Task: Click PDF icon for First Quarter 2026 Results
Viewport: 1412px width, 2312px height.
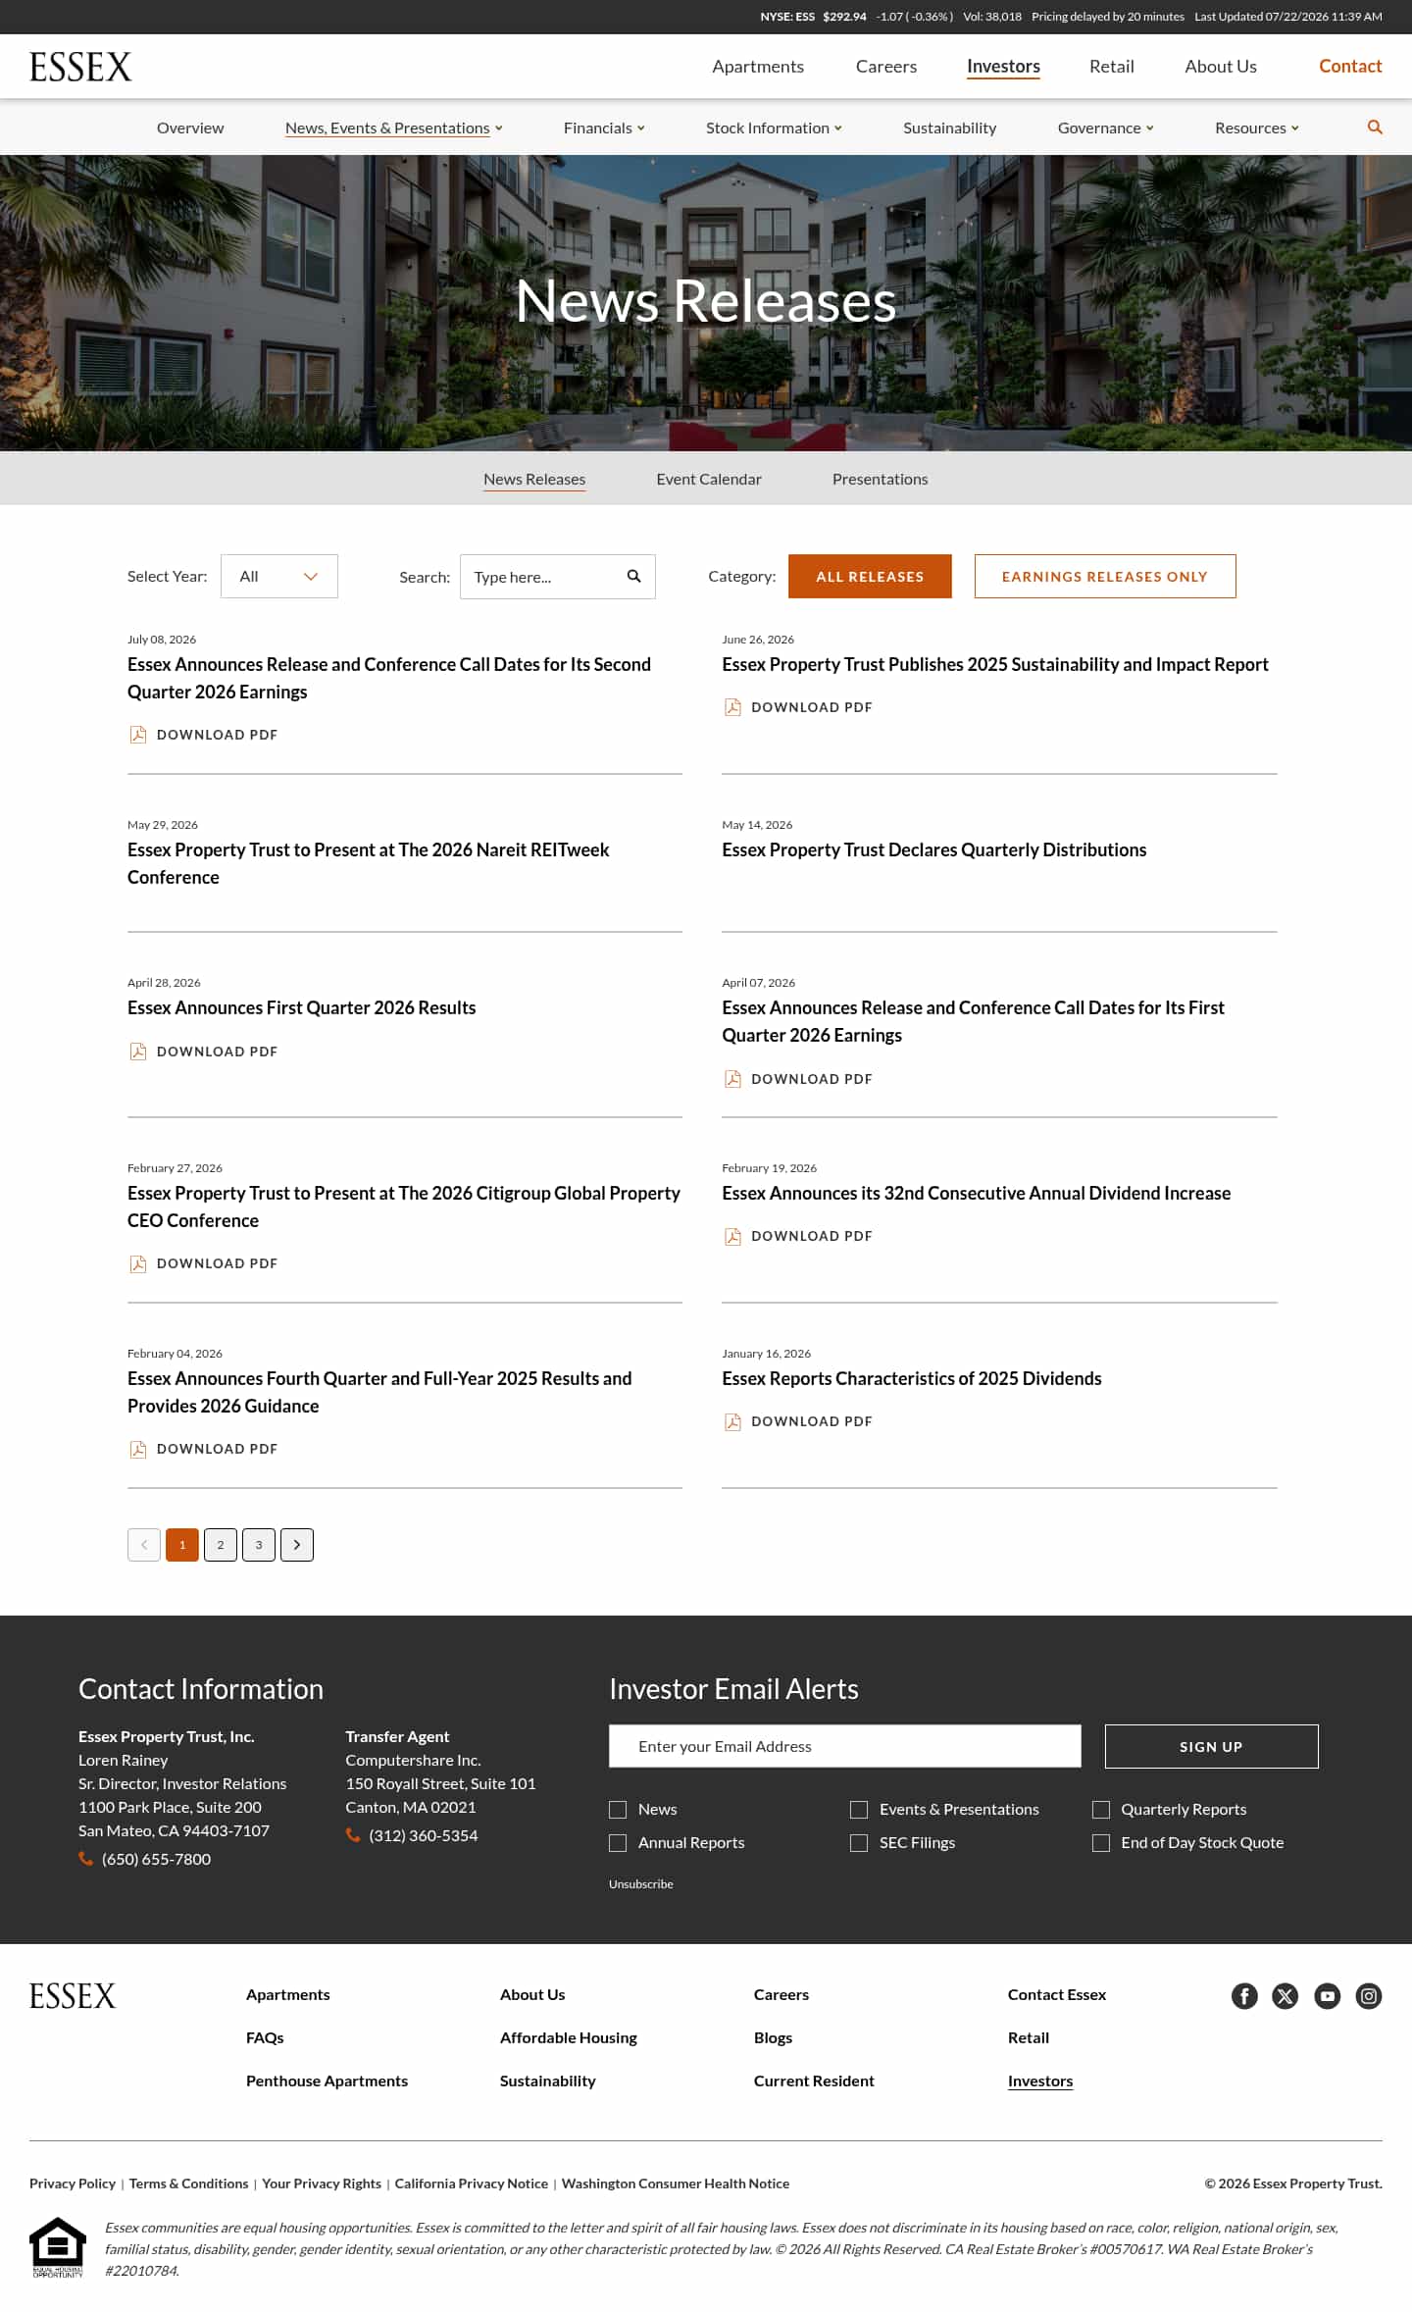Action: 138,1052
